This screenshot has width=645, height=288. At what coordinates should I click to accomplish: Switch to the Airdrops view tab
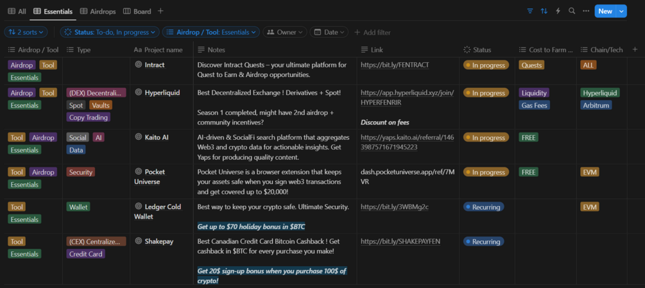click(98, 11)
